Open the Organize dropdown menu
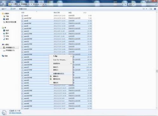Image resolution: width=158 pixels, height=116 pixels. [4, 9]
